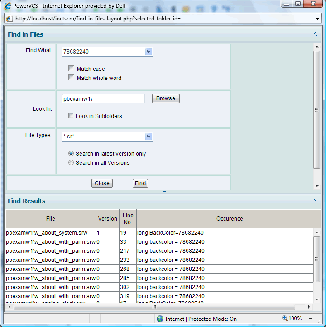
Task: Select Search in all Versions radio
Action: tap(71, 162)
